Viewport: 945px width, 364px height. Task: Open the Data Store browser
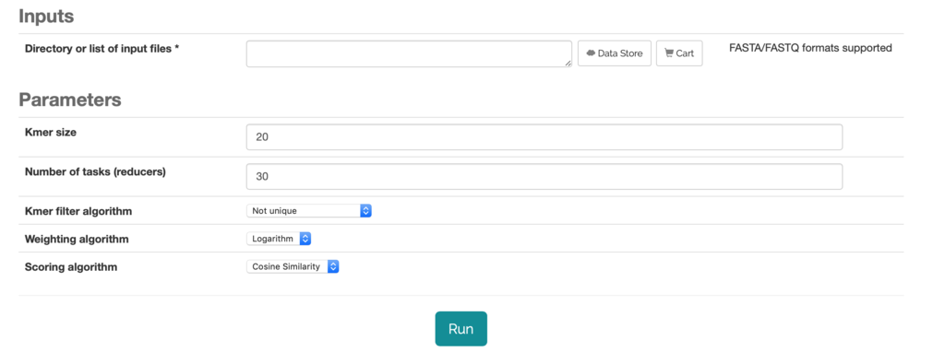coord(614,53)
